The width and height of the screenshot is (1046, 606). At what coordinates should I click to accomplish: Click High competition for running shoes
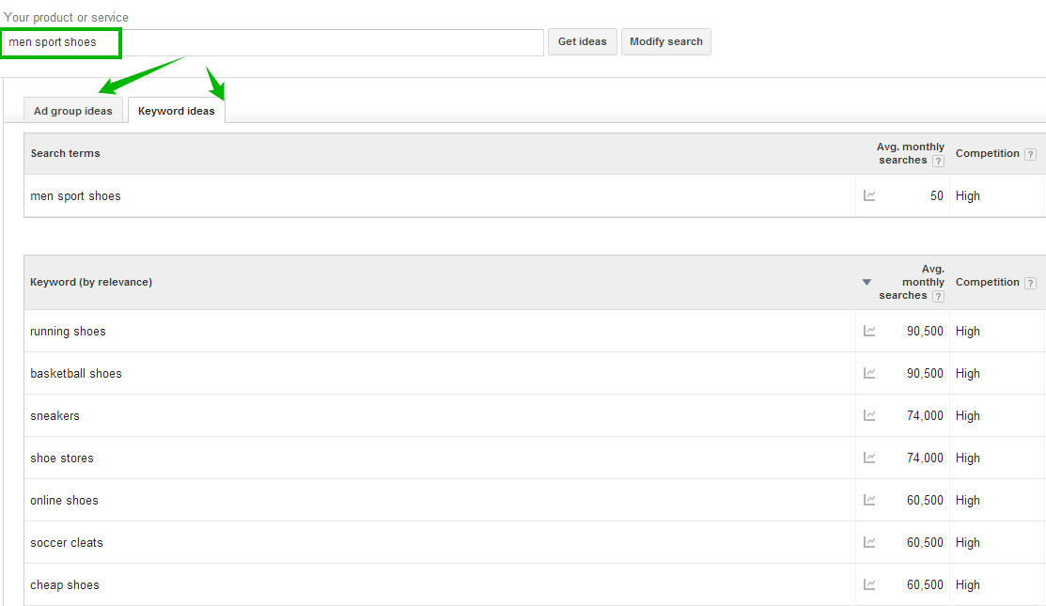pos(967,332)
